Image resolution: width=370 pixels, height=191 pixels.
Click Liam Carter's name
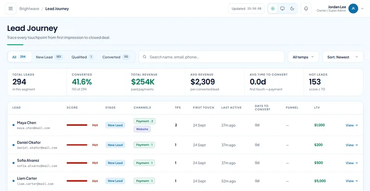tap(27, 178)
